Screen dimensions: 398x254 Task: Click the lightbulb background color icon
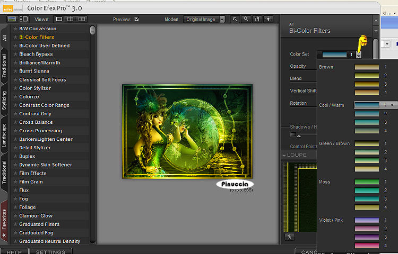(x=269, y=19)
